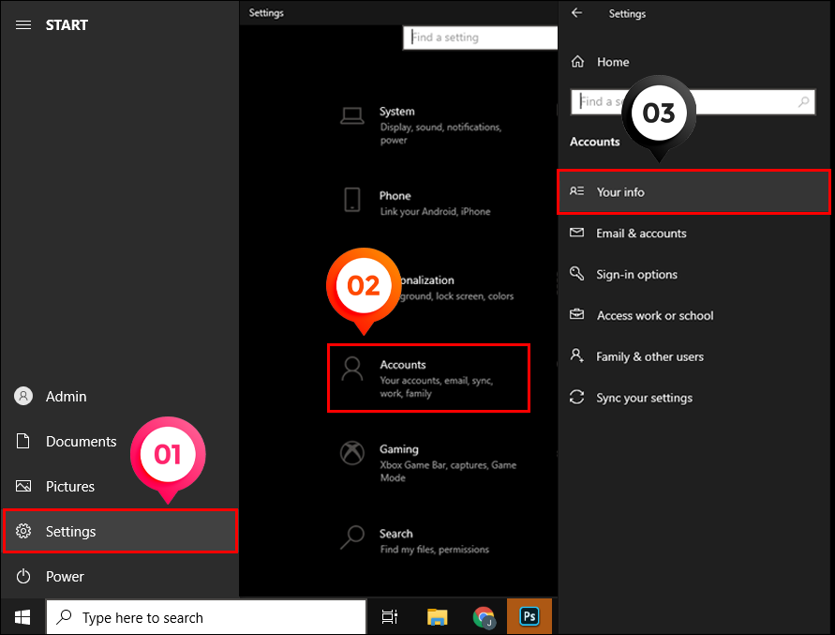835x635 pixels.
Task: Click the 'Type here to search' taskbar box
Action: tap(206, 617)
